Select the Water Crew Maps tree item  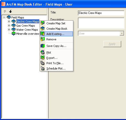click(x=27, y=30)
